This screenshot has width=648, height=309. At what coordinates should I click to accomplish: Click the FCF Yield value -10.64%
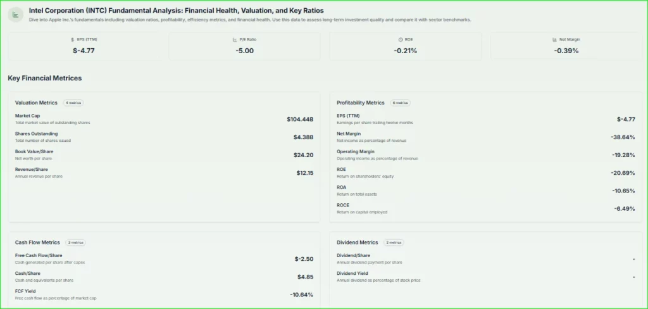point(301,294)
